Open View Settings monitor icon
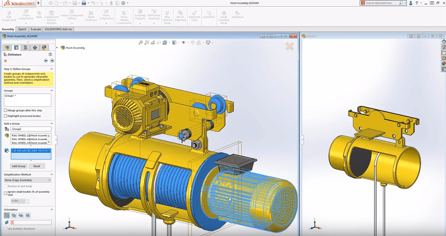 208,43
